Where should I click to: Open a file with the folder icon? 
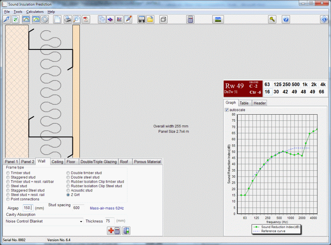[150, 19]
